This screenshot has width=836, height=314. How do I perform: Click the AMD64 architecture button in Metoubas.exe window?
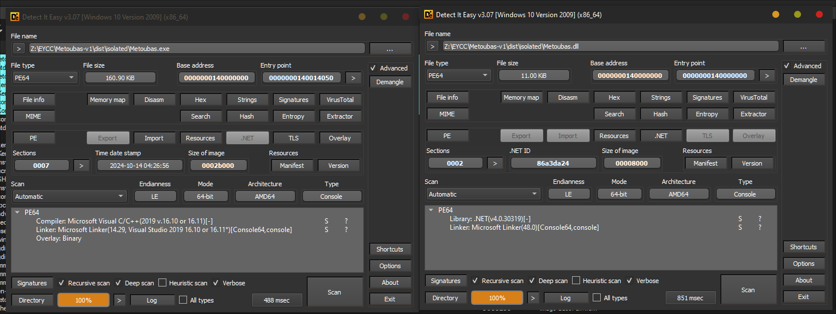tap(265, 196)
